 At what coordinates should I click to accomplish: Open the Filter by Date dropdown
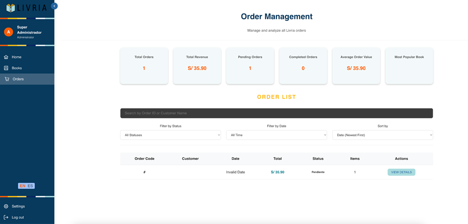click(x=276, y=135)
